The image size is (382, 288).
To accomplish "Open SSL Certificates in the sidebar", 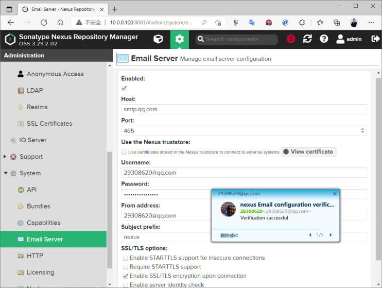I will pyautogui.click(x=49, y=124).
